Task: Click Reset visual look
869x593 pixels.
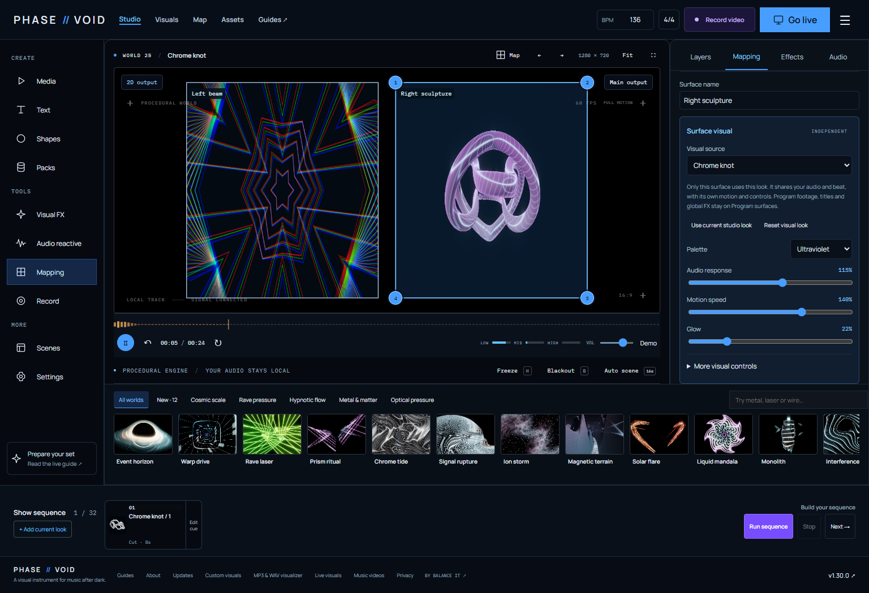Action: (786, 226)
